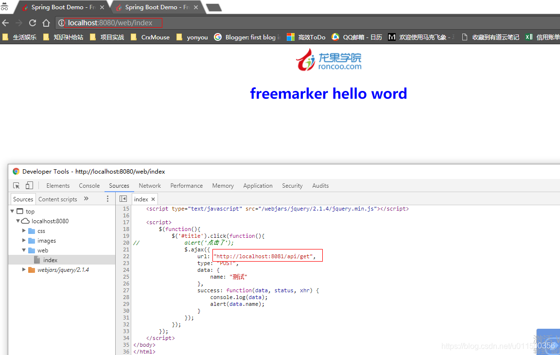Click the top frame window icon
The image size is (560, 355).
[x=20, y=211]
